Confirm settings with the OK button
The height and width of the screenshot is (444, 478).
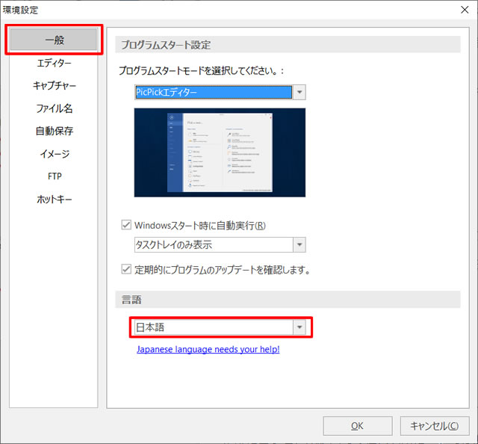[x=358, y=426]
